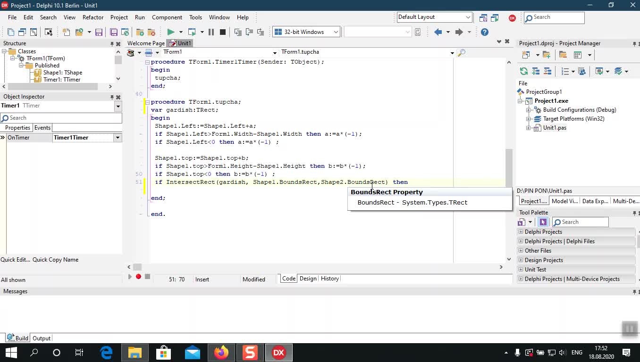
Task: Click the Refresh icon in Project Manager
Action: pyautogui.click(x=524, y=71)
